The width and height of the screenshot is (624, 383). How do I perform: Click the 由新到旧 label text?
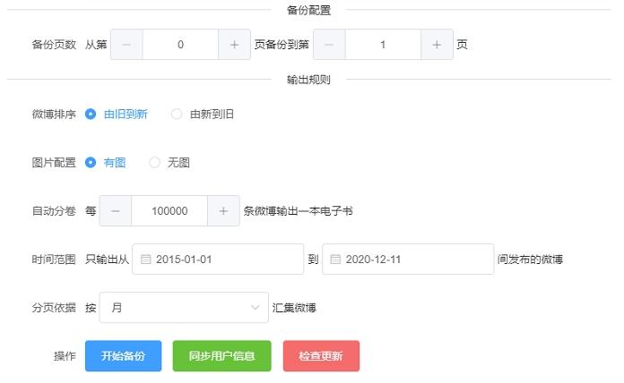pos(212,115)
